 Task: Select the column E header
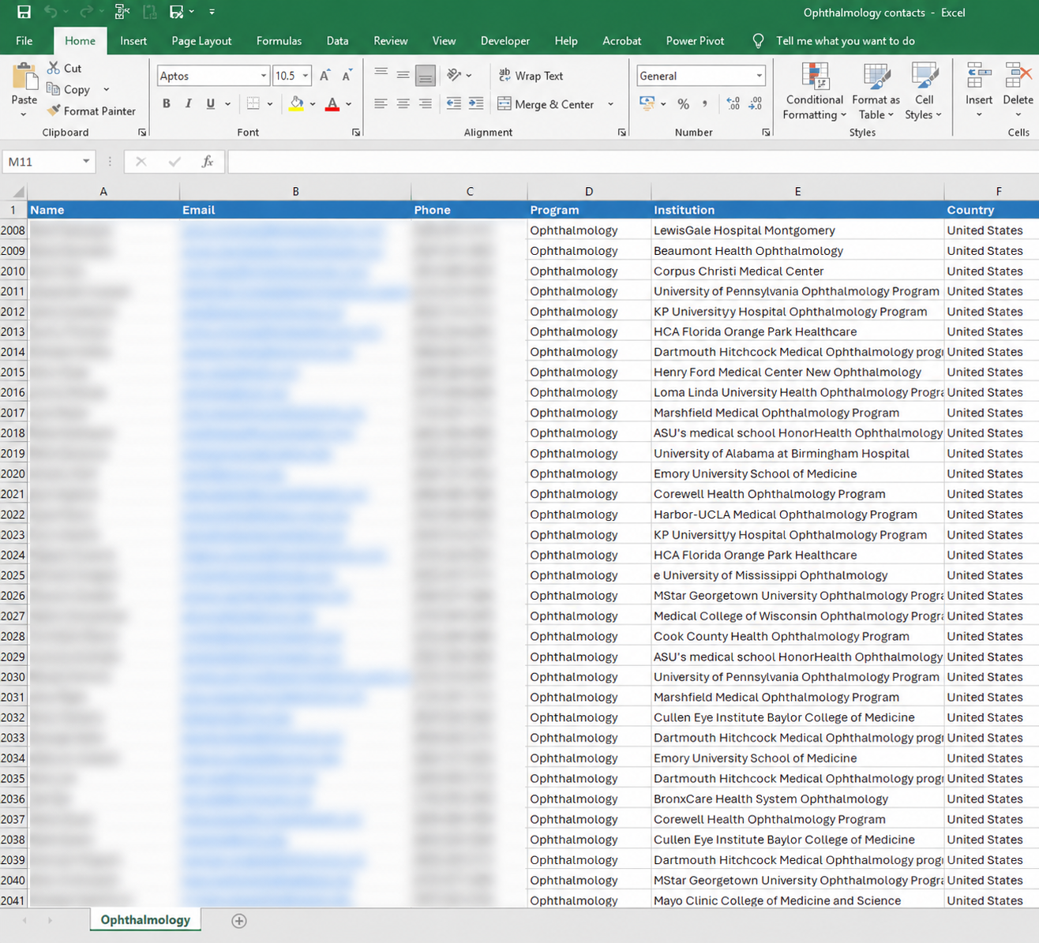coord(797,192)
